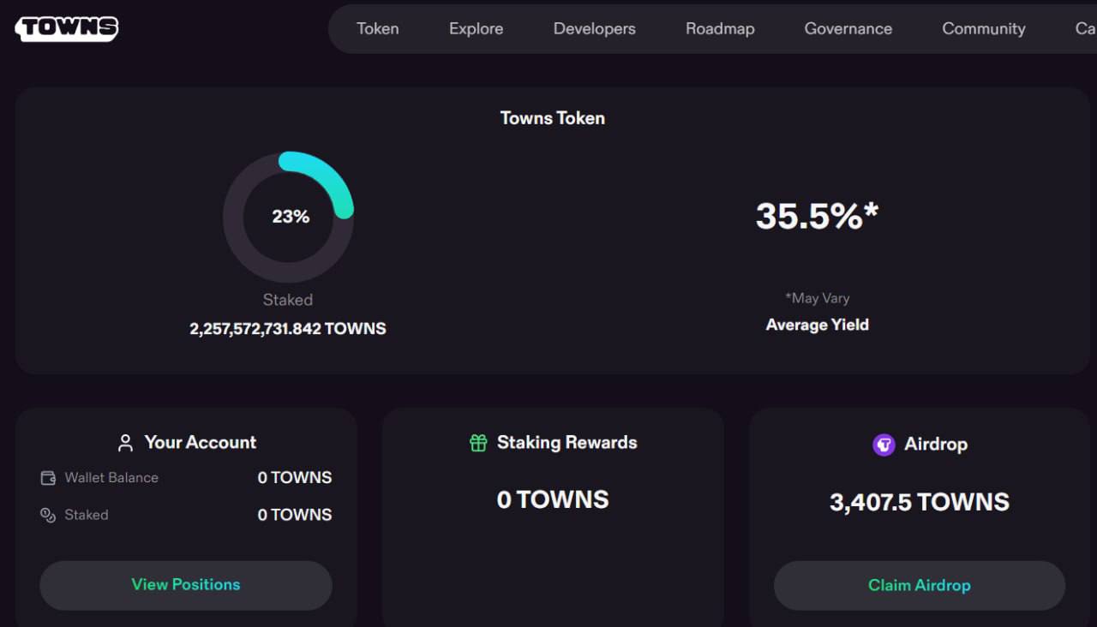The image size is (1097, 627).
Task: Click the Claim Airdrop button
Action: pyautogui.click(x=919, y=586)
